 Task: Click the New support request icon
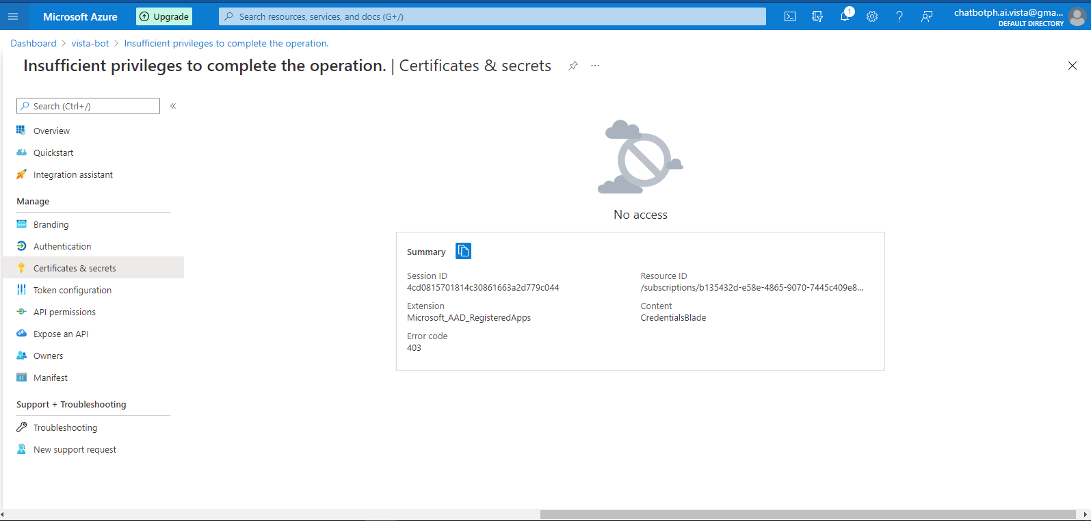21,449
